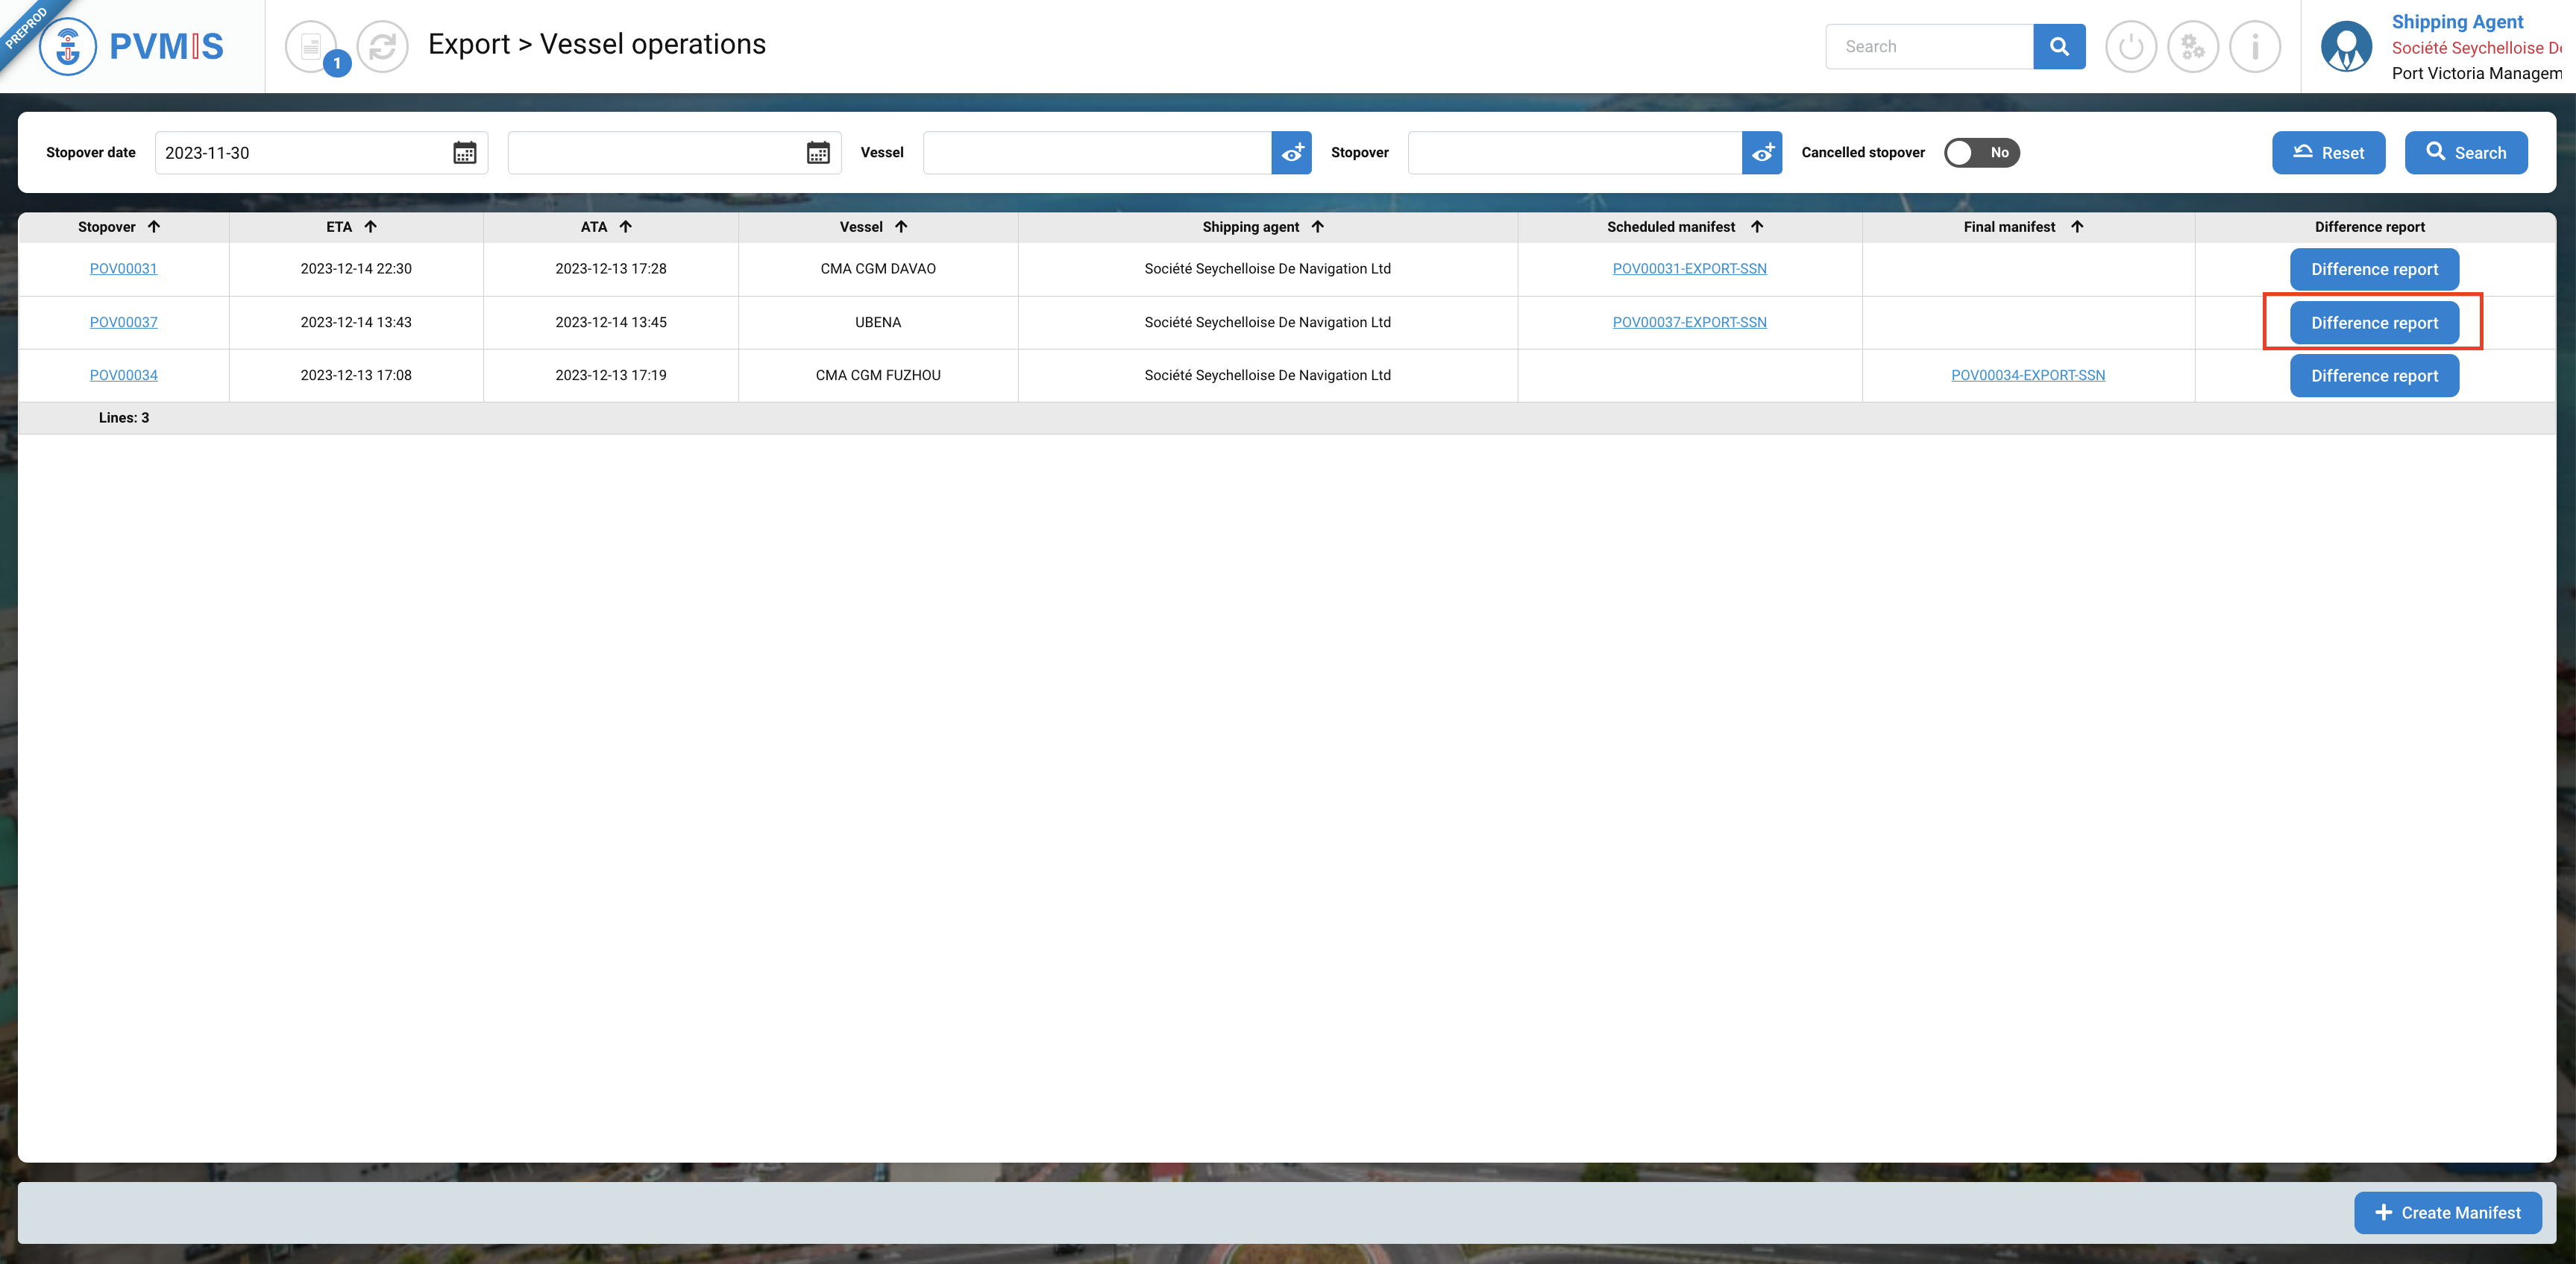Open calendar picker for end stopover date
Viewport: 2576px width, 1264px height.
click(817, 153)
